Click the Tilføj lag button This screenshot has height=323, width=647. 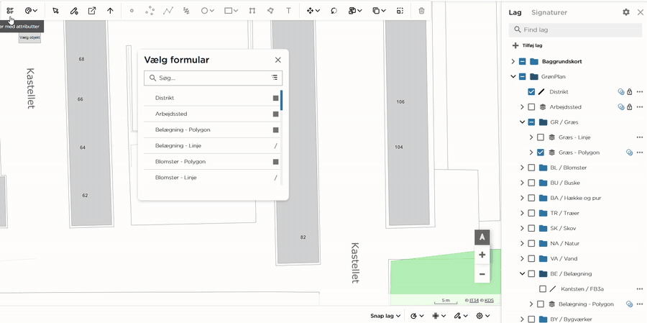pos(528,45)
